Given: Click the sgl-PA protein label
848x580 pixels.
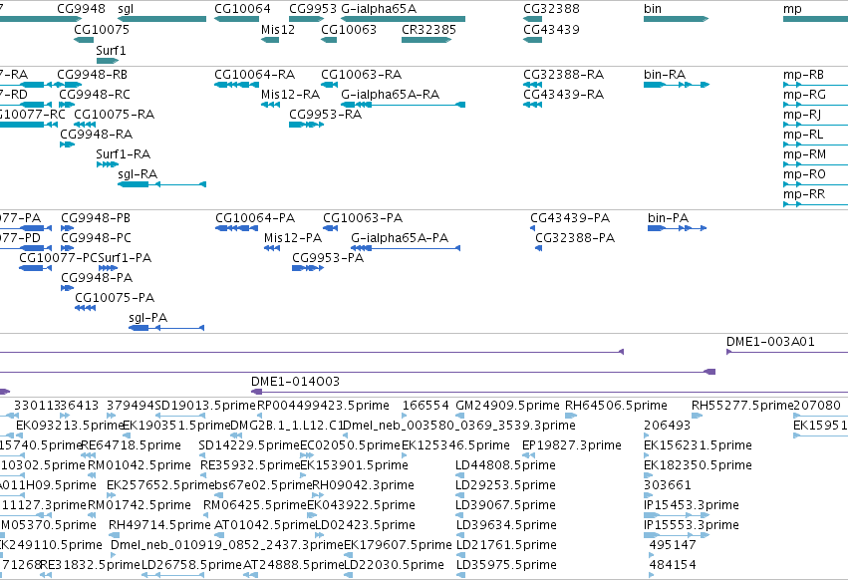Looking at the screenshot, I should pos(148,318).
